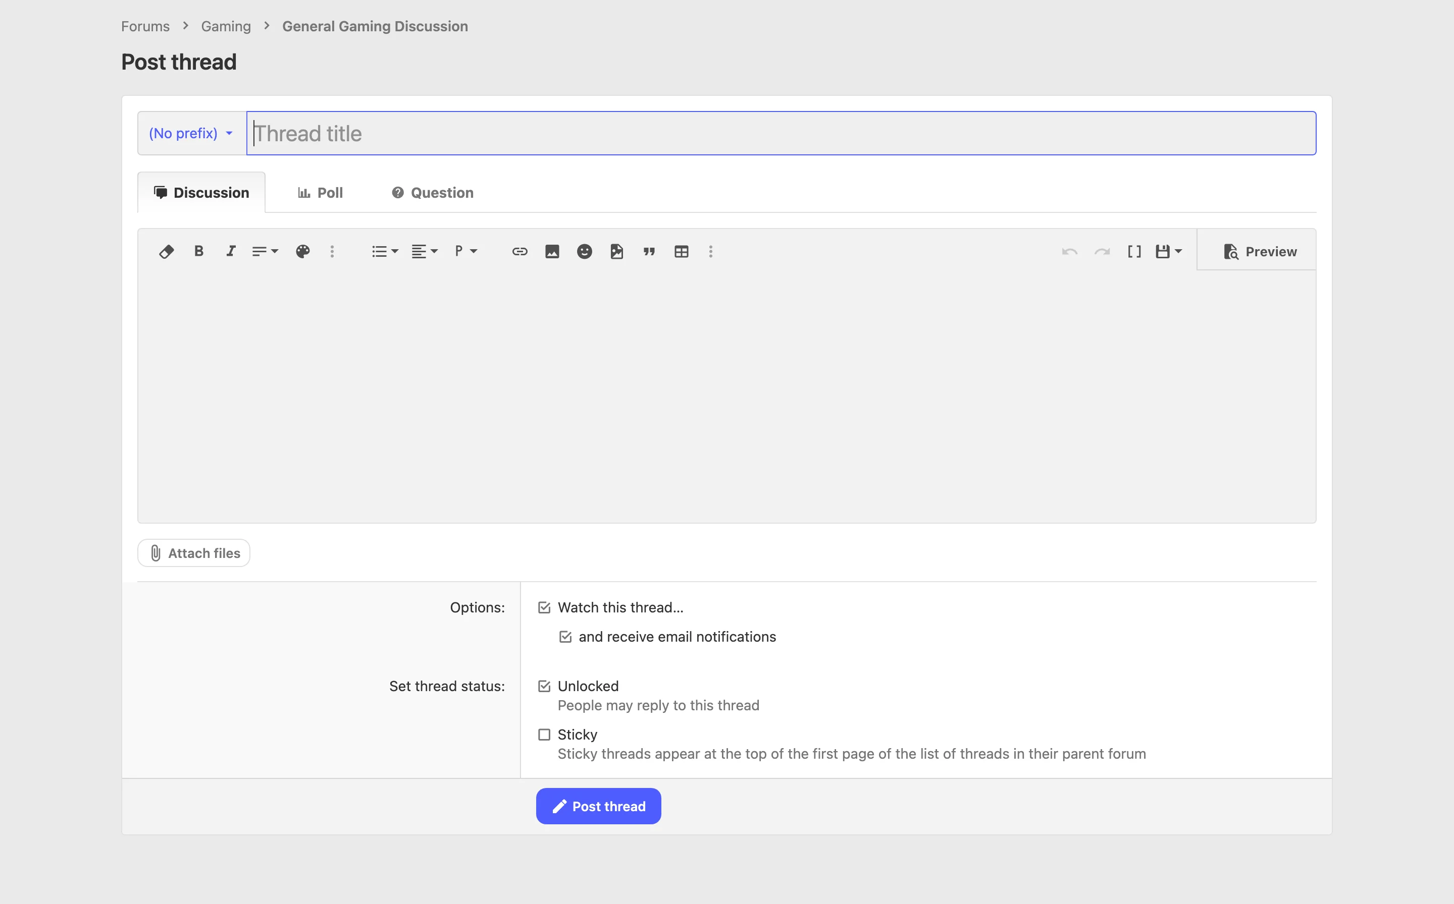Viewport: 1454px width, 904px height.
Task: Insert a table into post
Action: coord(681,252)
